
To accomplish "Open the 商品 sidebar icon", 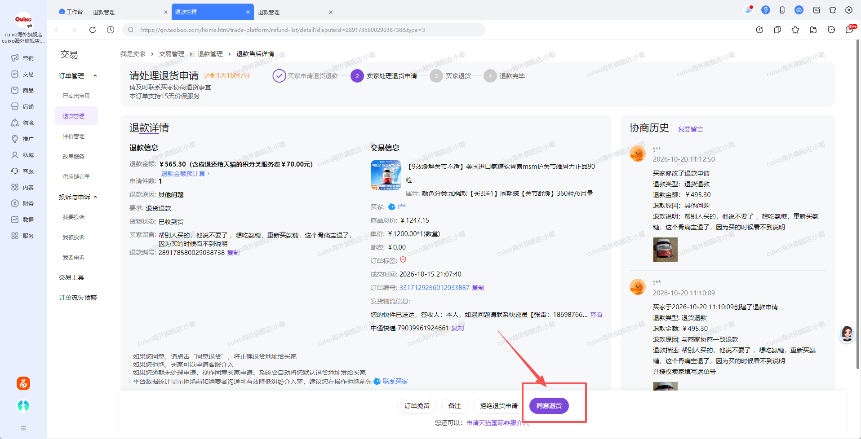I will pyautogui.click(x=15, y=90).
